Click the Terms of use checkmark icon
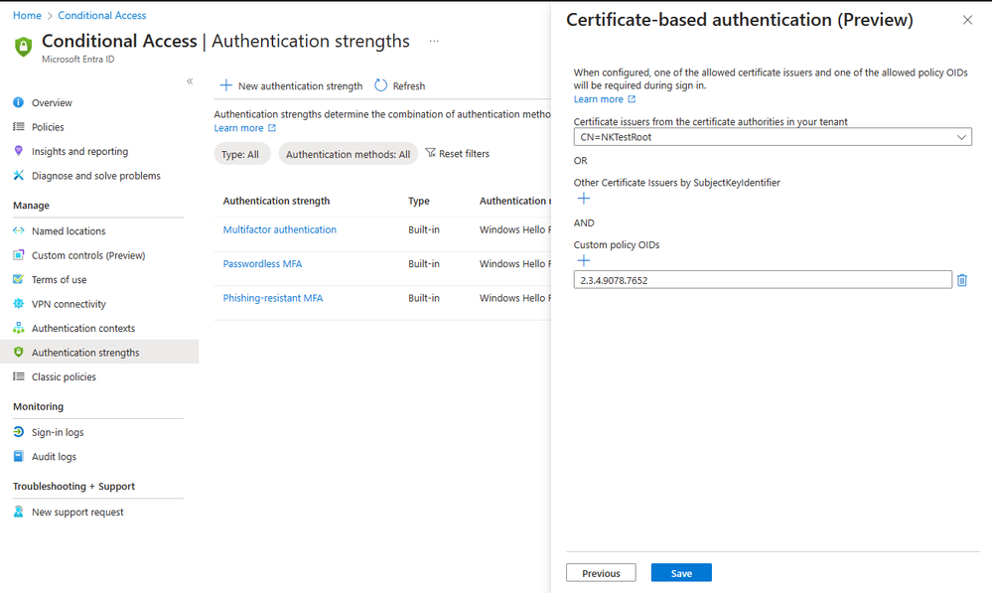This screenshot has width=992, height=593. pyautogui.click(x=18, y=279)
